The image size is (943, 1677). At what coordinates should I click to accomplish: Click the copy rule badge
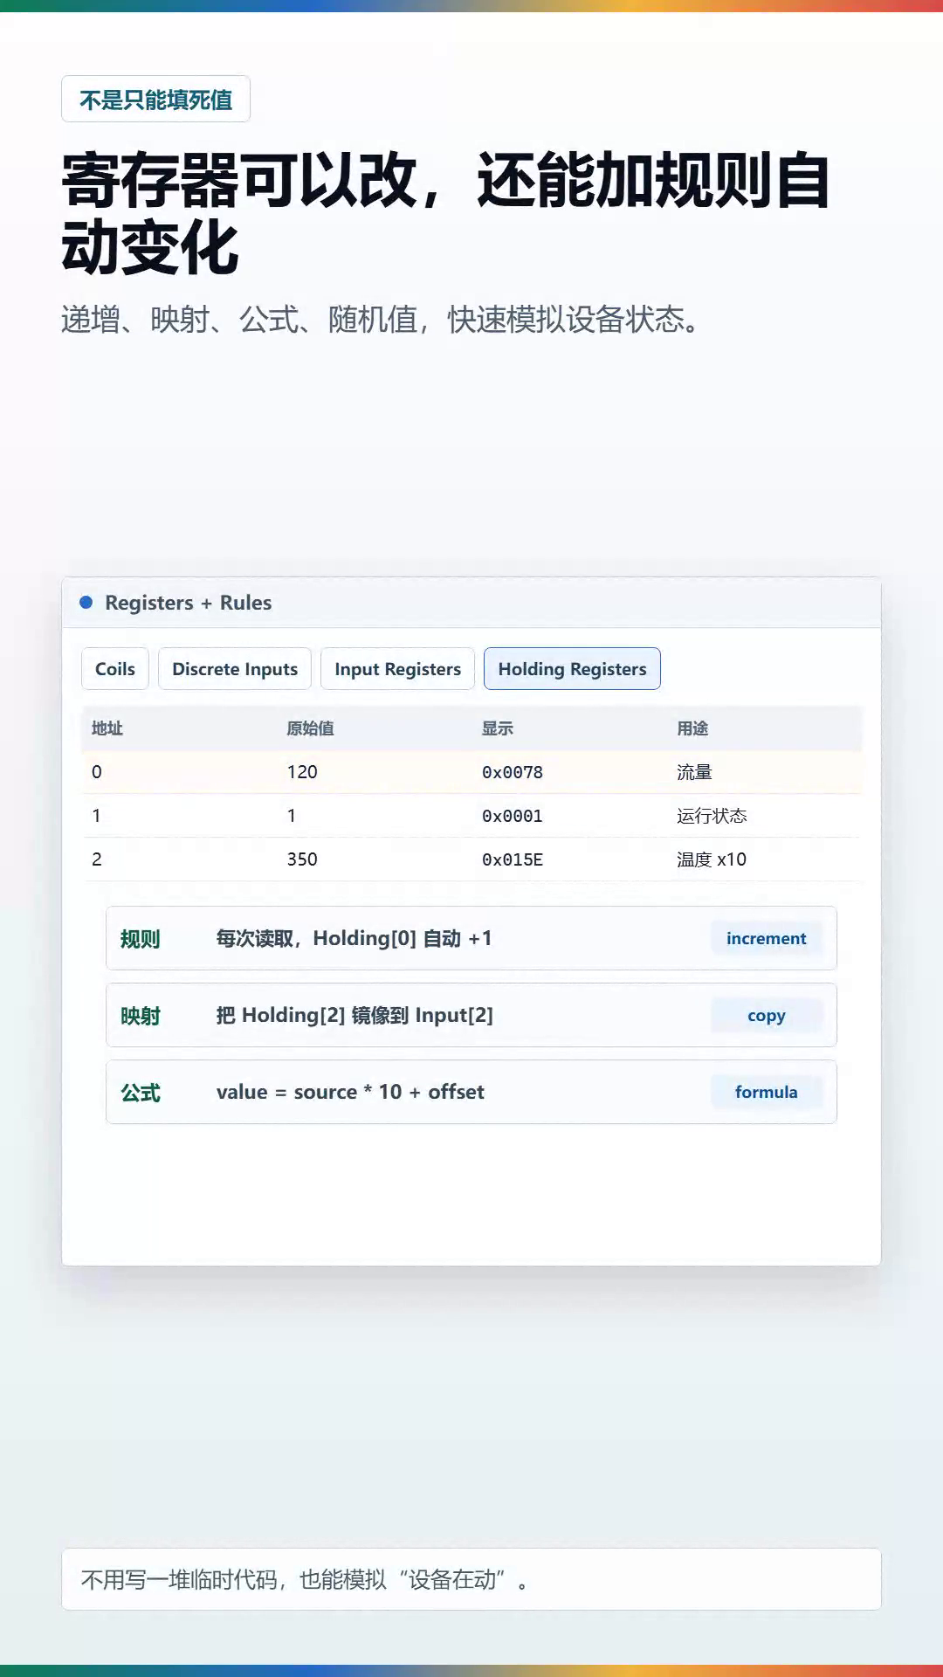pos(767,1015)
